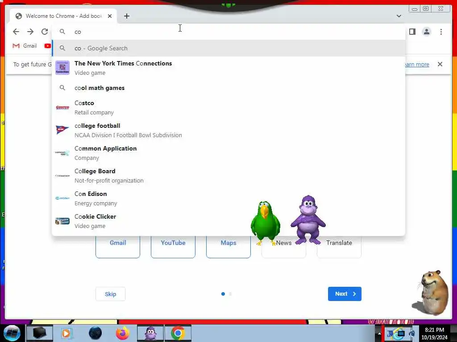This screenshot has width=457, height=342.
Task: Select the News bookmark card
Action: coord(284,247)
